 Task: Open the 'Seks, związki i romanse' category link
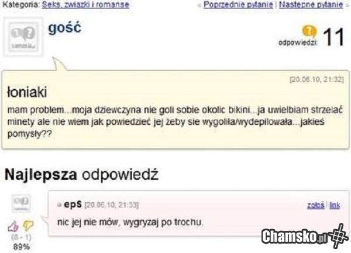click(x=85, y=5)
